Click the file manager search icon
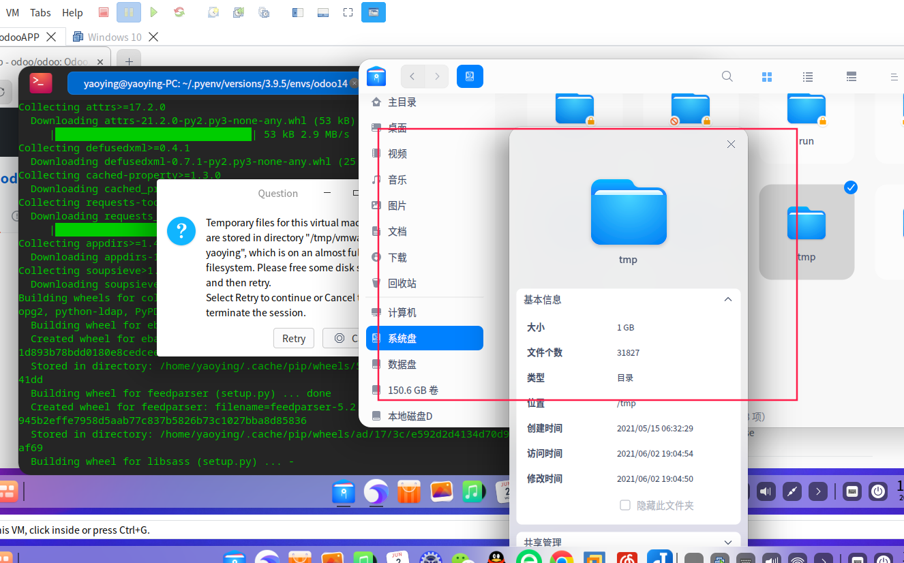The image size is (904, 563). [x=727, y=76]
